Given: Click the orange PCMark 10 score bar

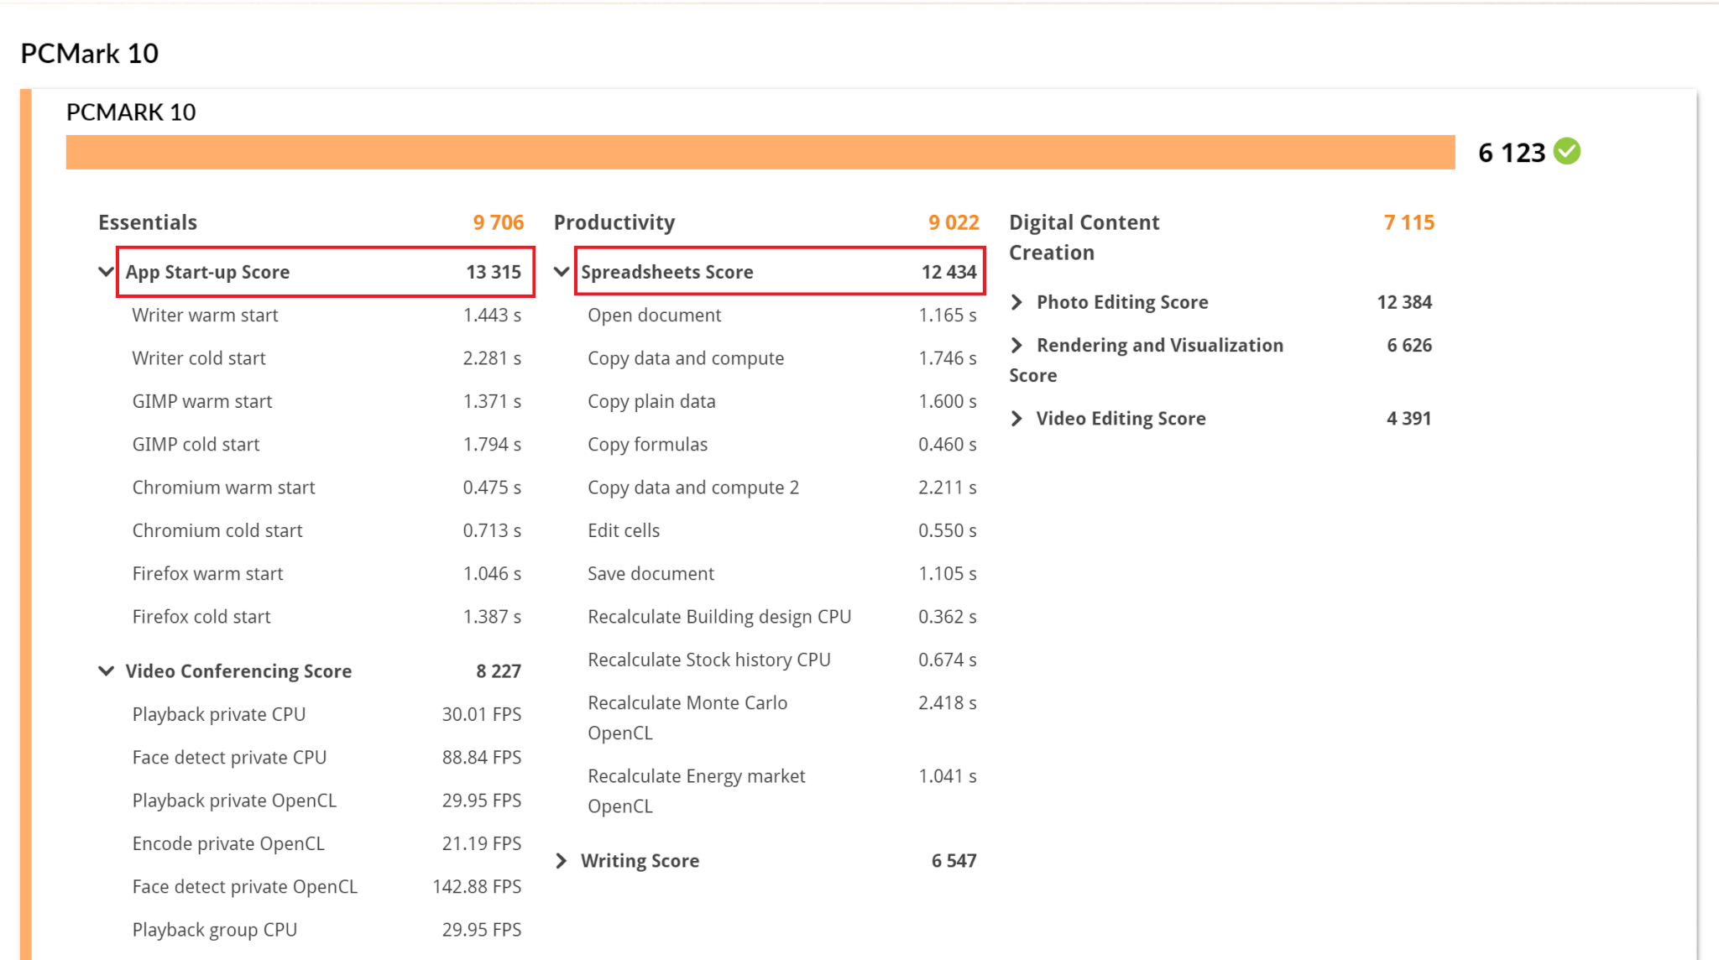Looking at the screenshot, I should [760, 152].
